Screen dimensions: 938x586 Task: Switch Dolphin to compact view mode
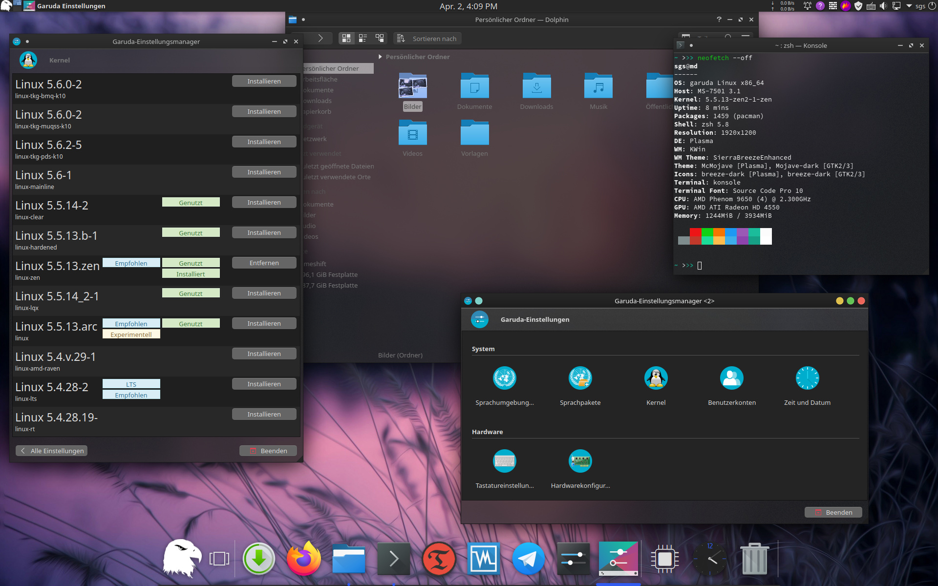tap(363, 38)
